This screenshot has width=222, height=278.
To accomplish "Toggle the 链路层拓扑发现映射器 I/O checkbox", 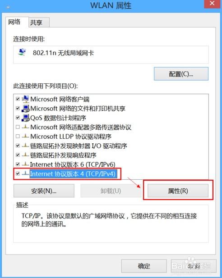I will [x=18, y=146].
